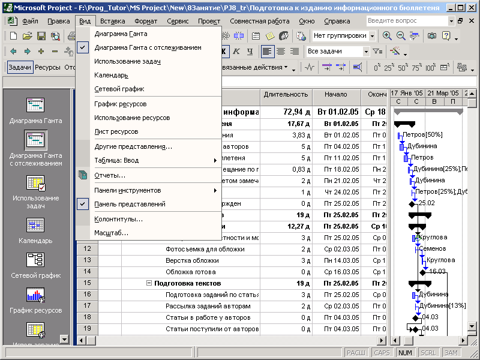
Task: Open print preview magnifier icon
Action: [x=55, y=36]
